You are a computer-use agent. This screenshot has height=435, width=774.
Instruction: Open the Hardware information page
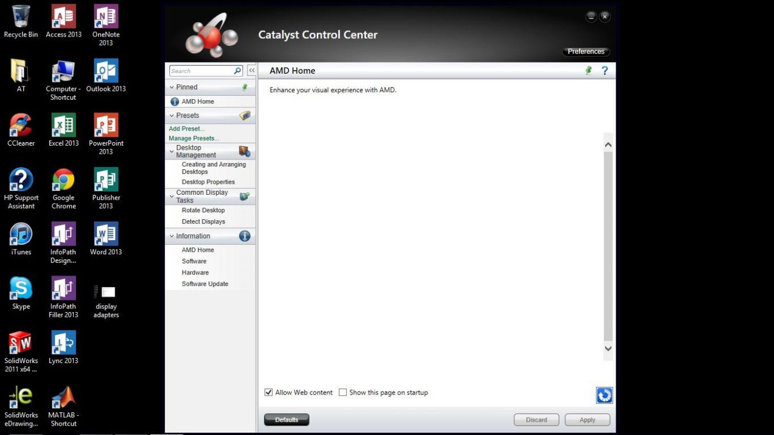click(x=195, y=273)
